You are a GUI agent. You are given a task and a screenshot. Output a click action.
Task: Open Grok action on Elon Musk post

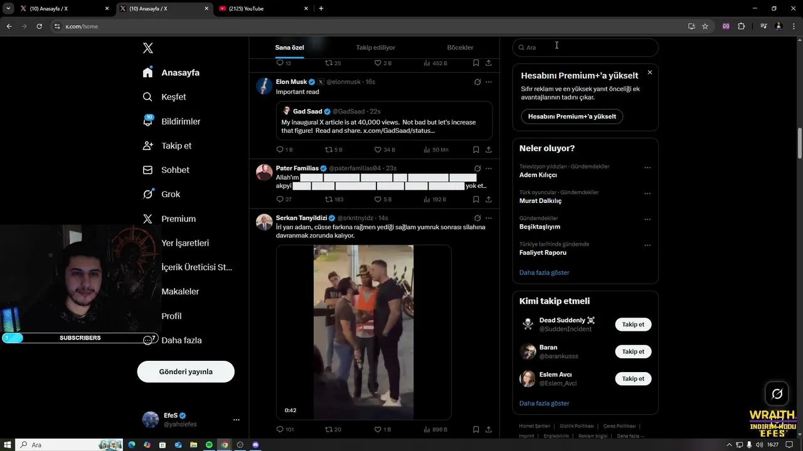click(x=477, y=82)
